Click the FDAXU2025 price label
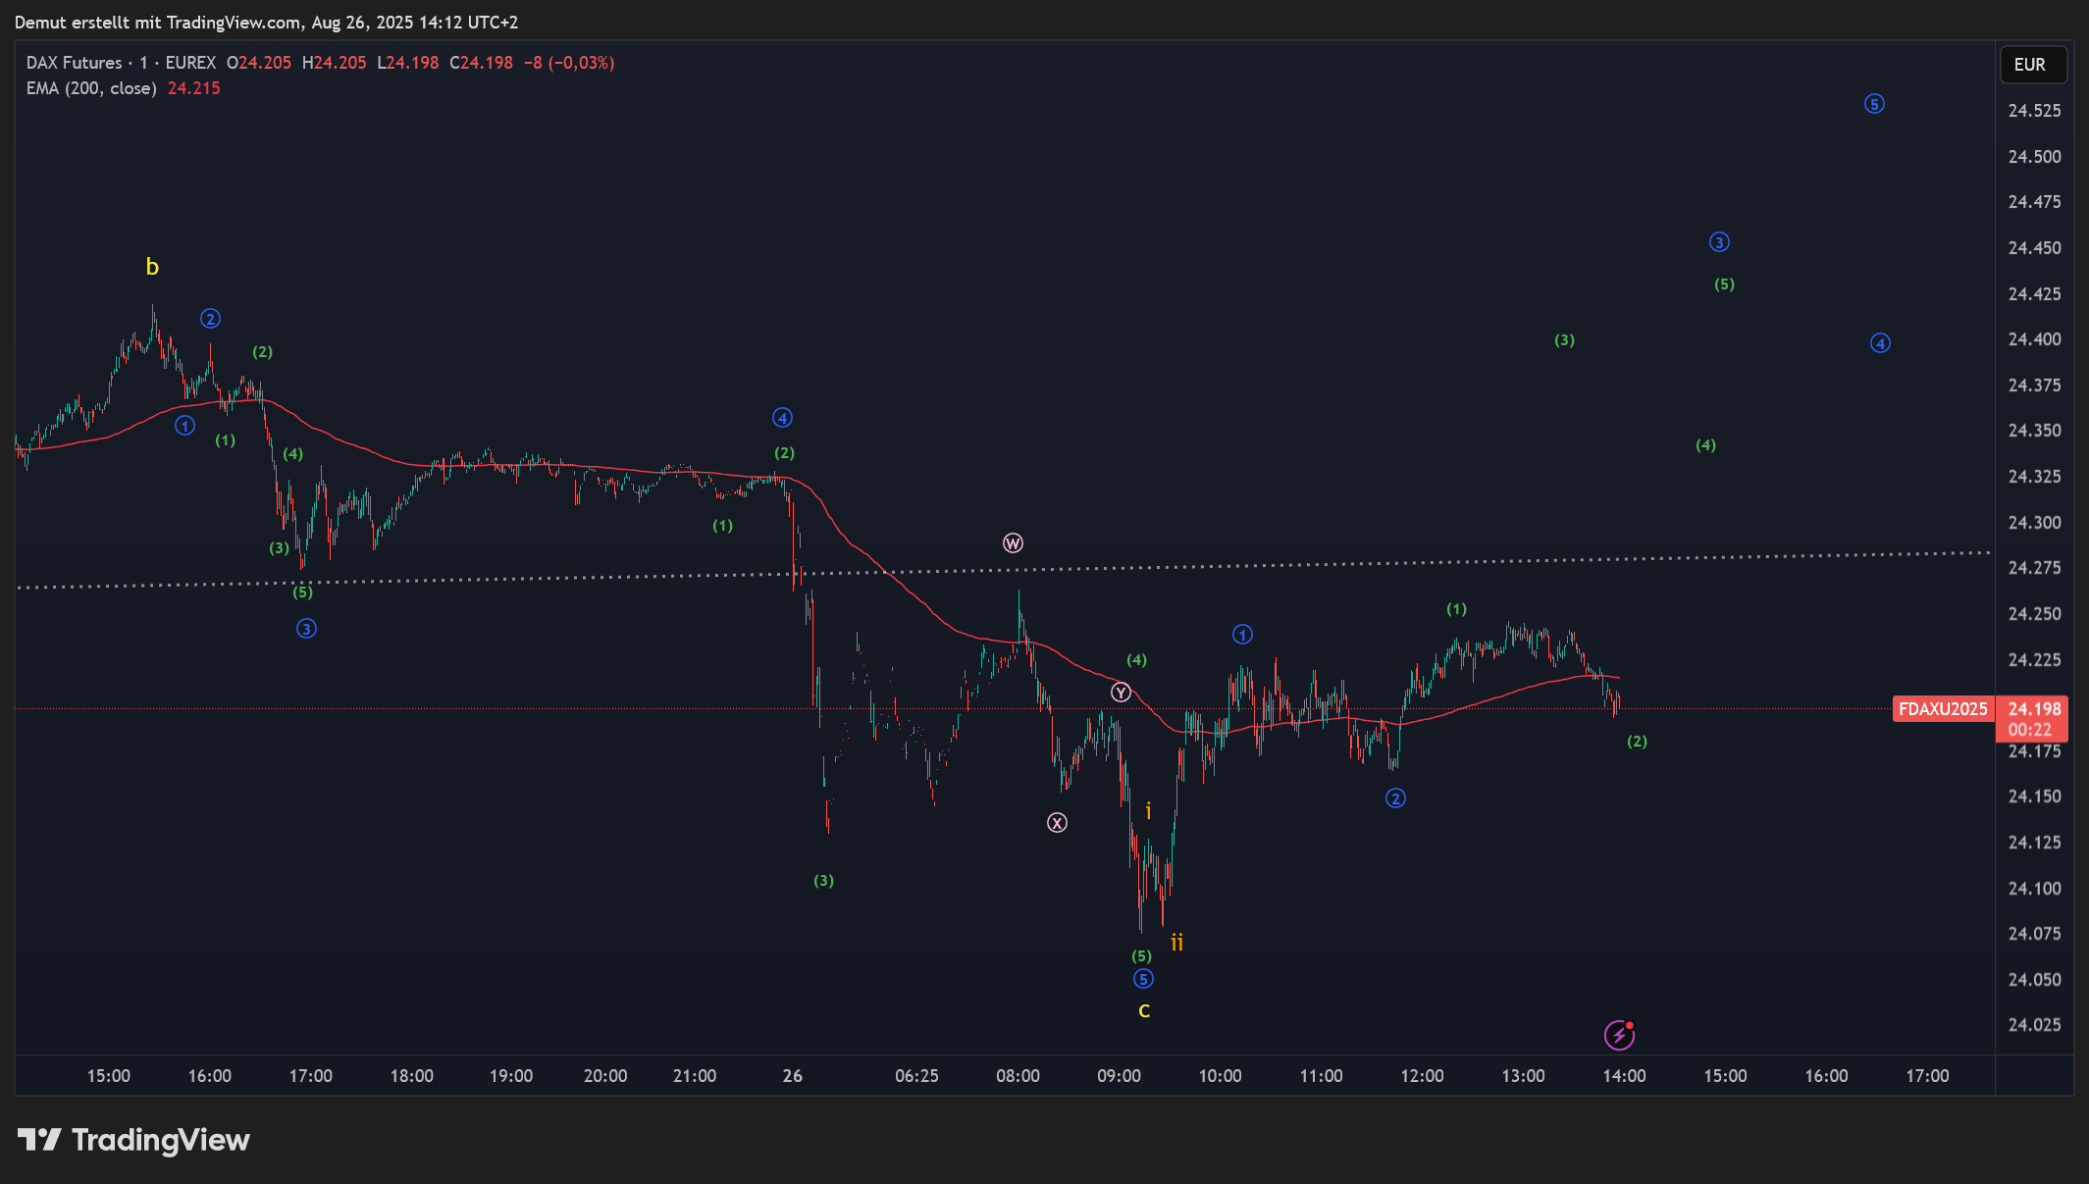2089x1184 pixels. (1943, 709)
